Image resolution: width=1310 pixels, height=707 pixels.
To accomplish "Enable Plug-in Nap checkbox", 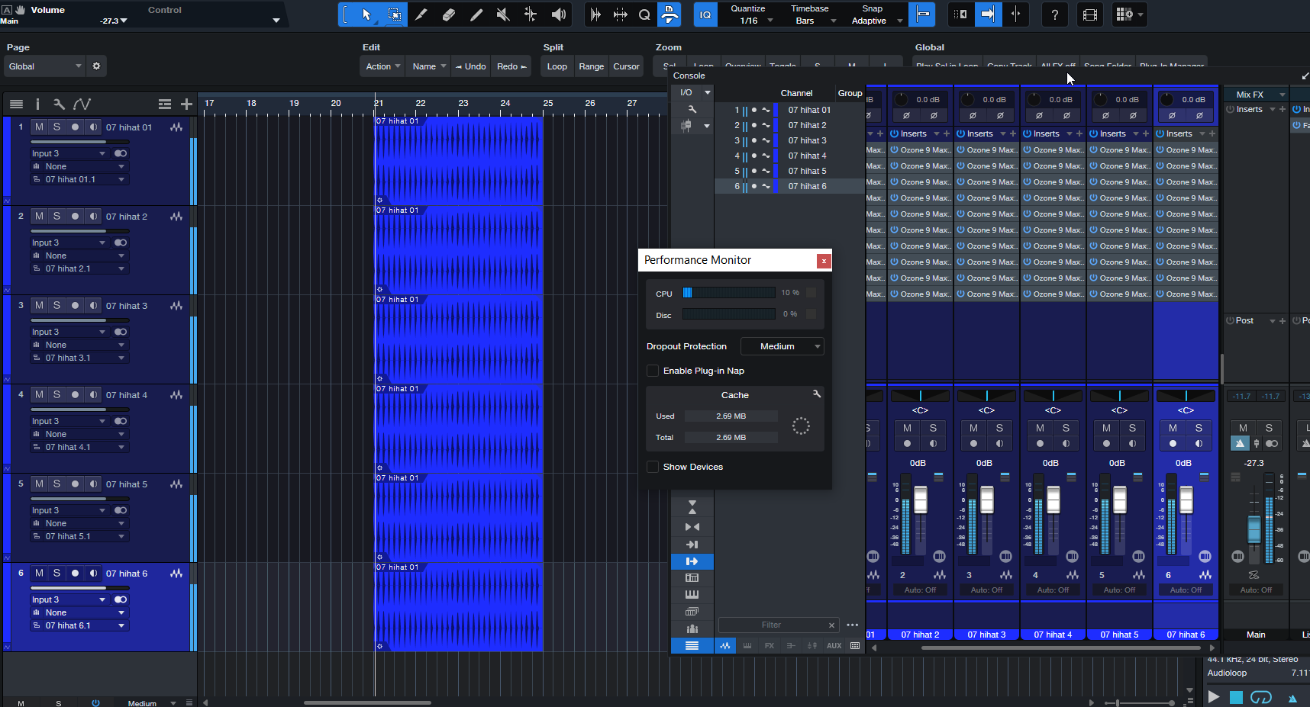I will pos(653,371).
